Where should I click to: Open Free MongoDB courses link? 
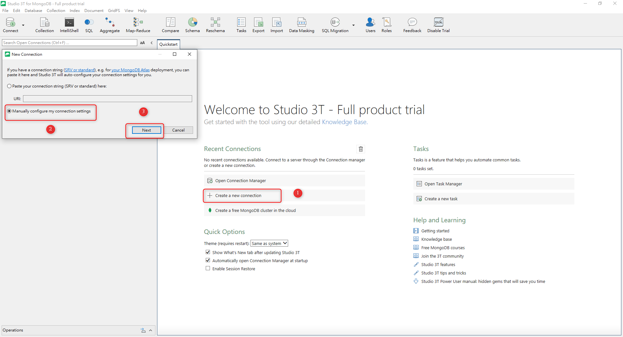[443, 248]
